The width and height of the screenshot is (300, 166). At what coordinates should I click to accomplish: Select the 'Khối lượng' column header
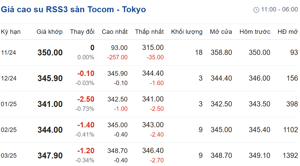(187, 32)
